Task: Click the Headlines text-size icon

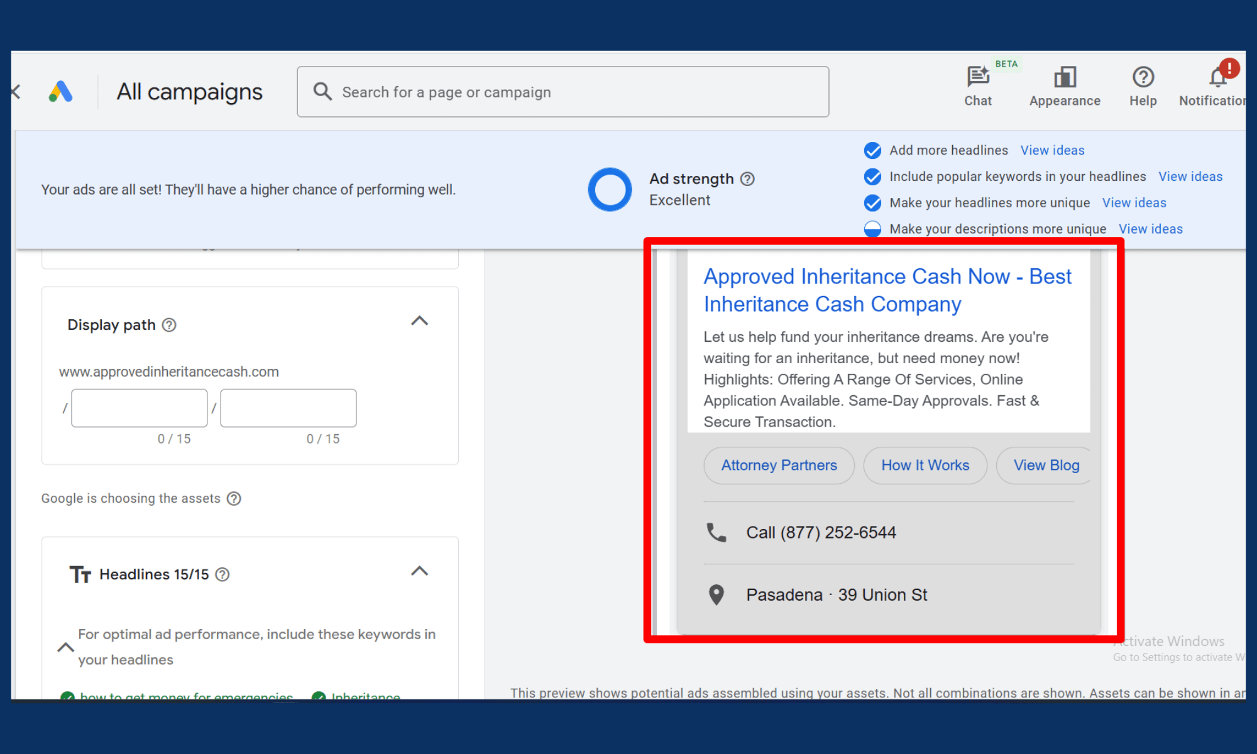Action: pyautogui.click(x=80, y=574)
